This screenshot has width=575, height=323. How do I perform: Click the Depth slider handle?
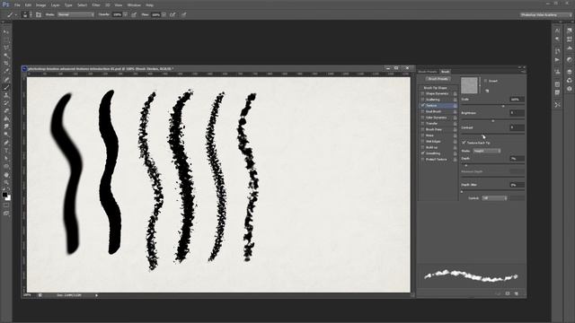pos(466,165)
